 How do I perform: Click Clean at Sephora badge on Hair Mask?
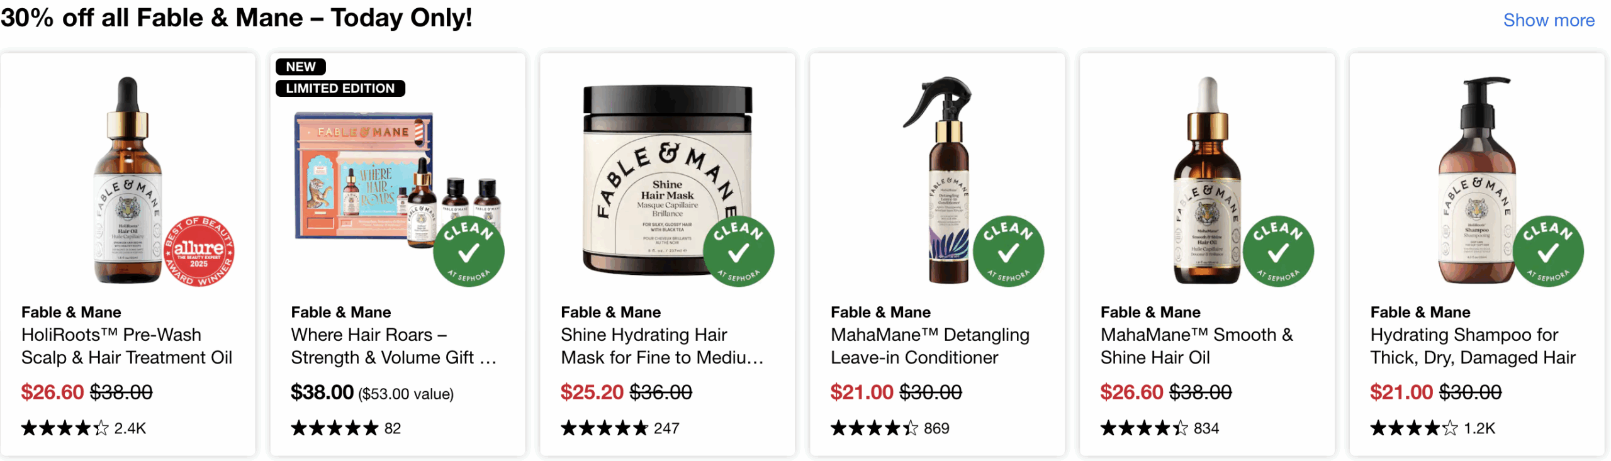click(739, 252)
